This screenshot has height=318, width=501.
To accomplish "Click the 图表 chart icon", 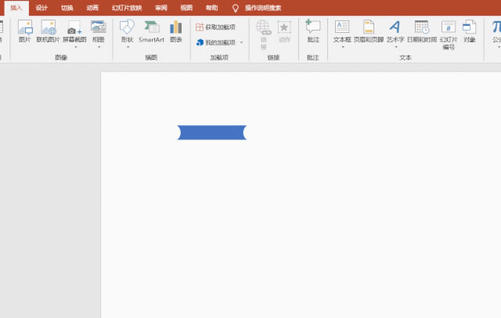I will click(x=176, y=31).
